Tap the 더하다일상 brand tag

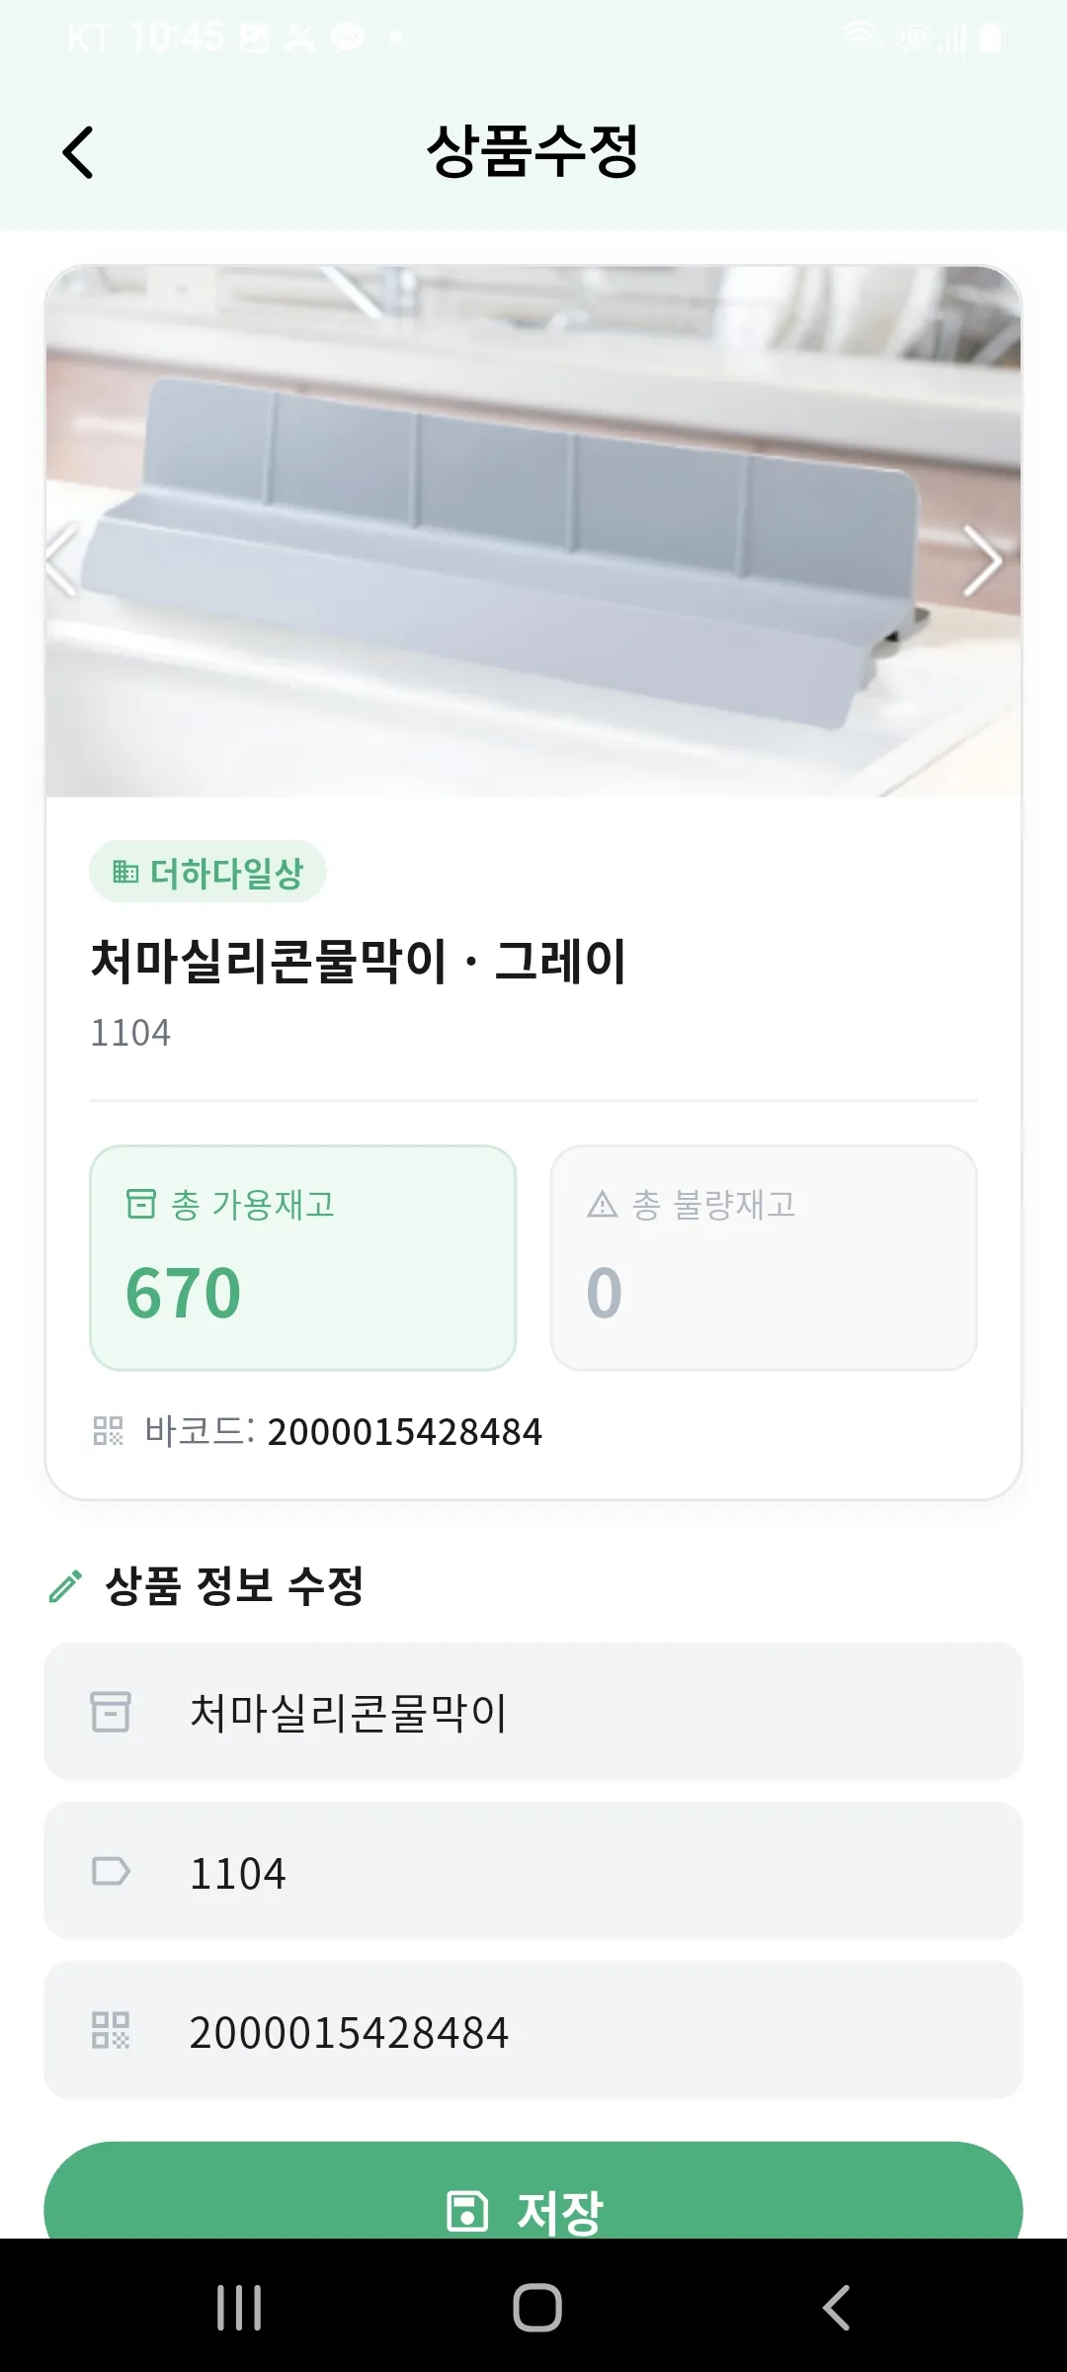point(207,872)
